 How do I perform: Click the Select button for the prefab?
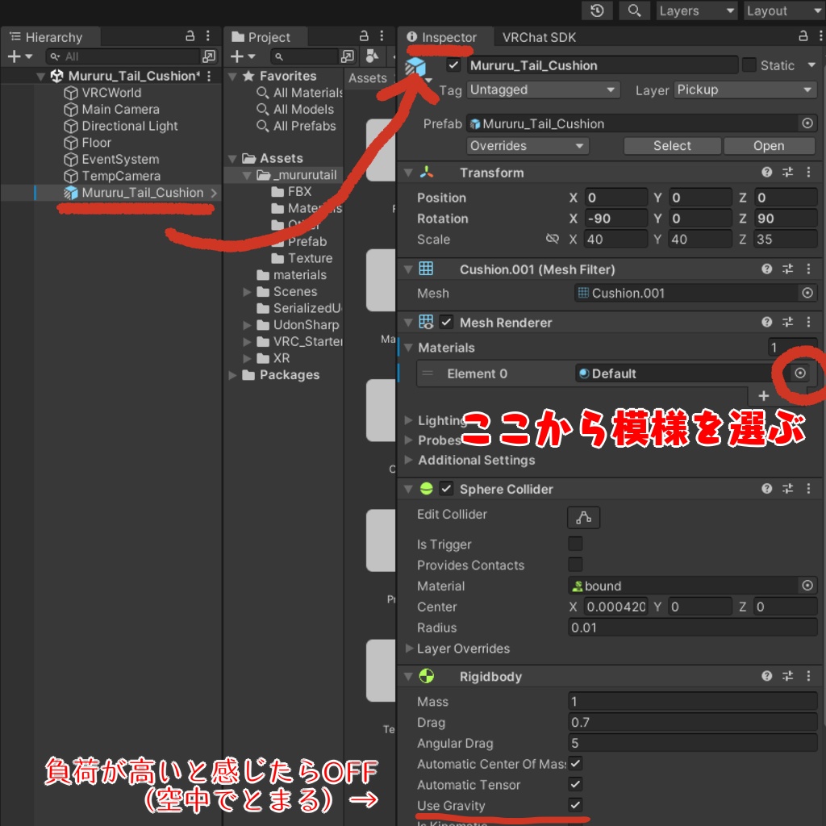(x=672, y=145)
